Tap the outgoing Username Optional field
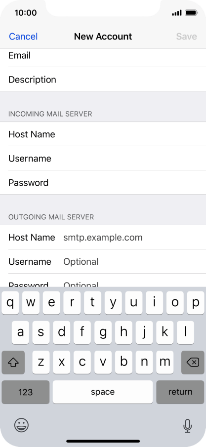Screen dimensions: 206x447 [103, 262]
